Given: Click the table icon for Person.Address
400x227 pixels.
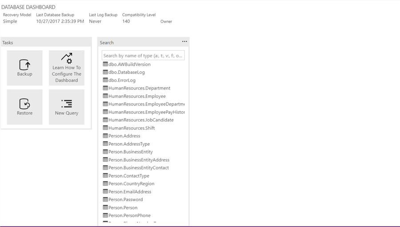Looking at the screenshot, I should pyautogui.click(x=105, y=136).
